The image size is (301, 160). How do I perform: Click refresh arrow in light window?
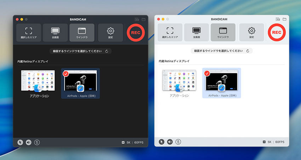click(x=248, y=51)
